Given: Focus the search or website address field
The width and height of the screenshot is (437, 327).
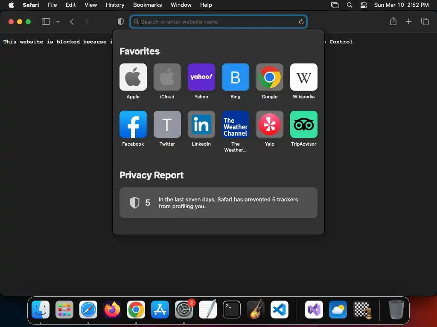Looking at the screenshot, I should pos(218,22).
